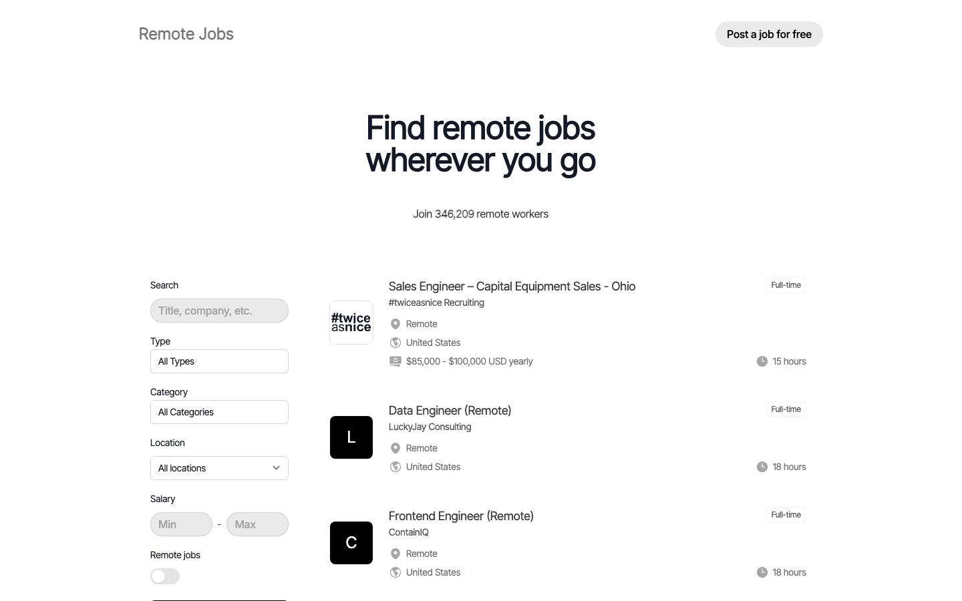962x601 pixels.
Task: Click the location pin for Data Engineer role
Action: [395, 448]
